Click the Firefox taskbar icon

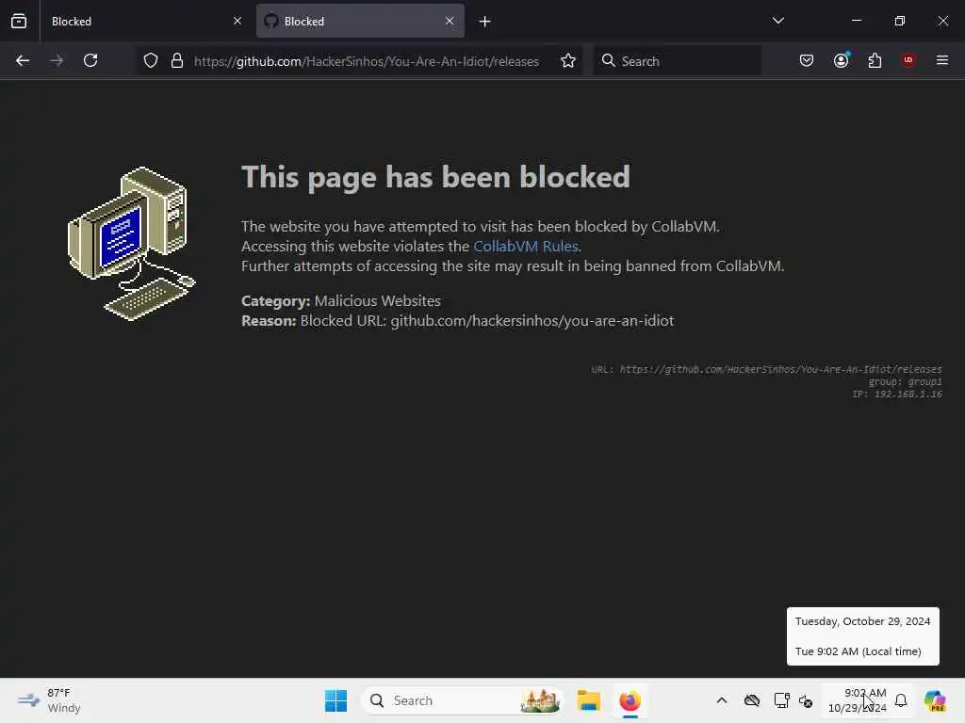[630, 700]
